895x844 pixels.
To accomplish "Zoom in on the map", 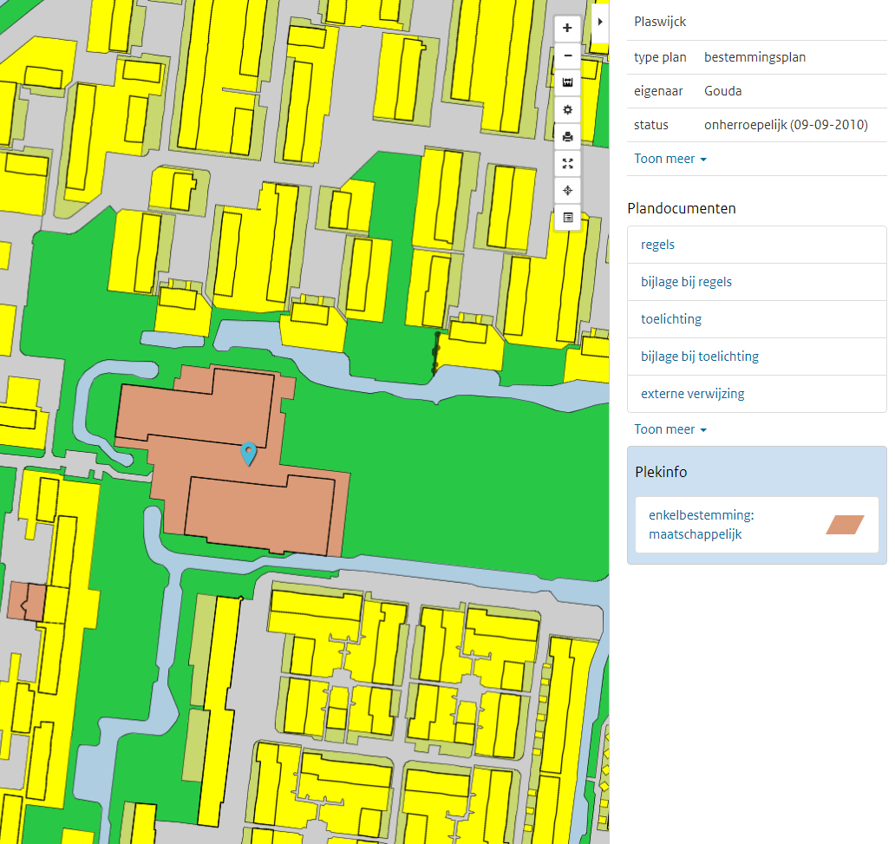I will coord(567,28).
